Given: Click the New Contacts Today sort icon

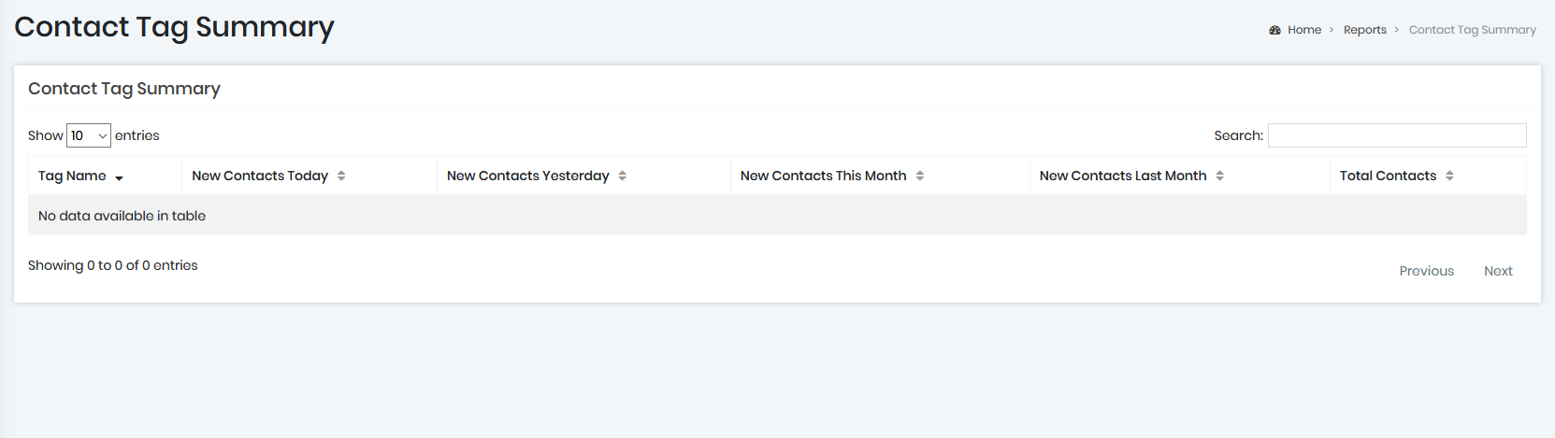Looking at the screenshot, I should coord(341,176).
